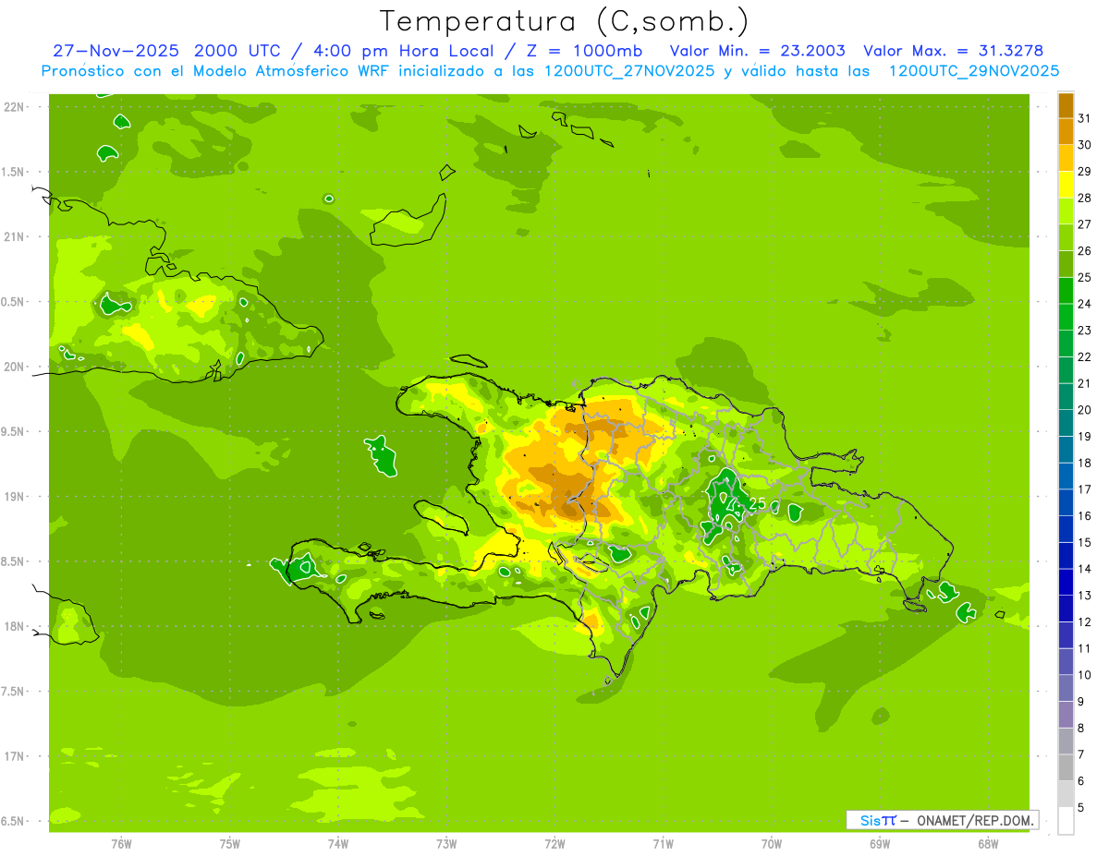Click the colorbar label 5

point(1081,808)
